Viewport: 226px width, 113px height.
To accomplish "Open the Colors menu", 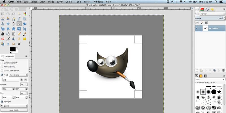I will 69,2.
